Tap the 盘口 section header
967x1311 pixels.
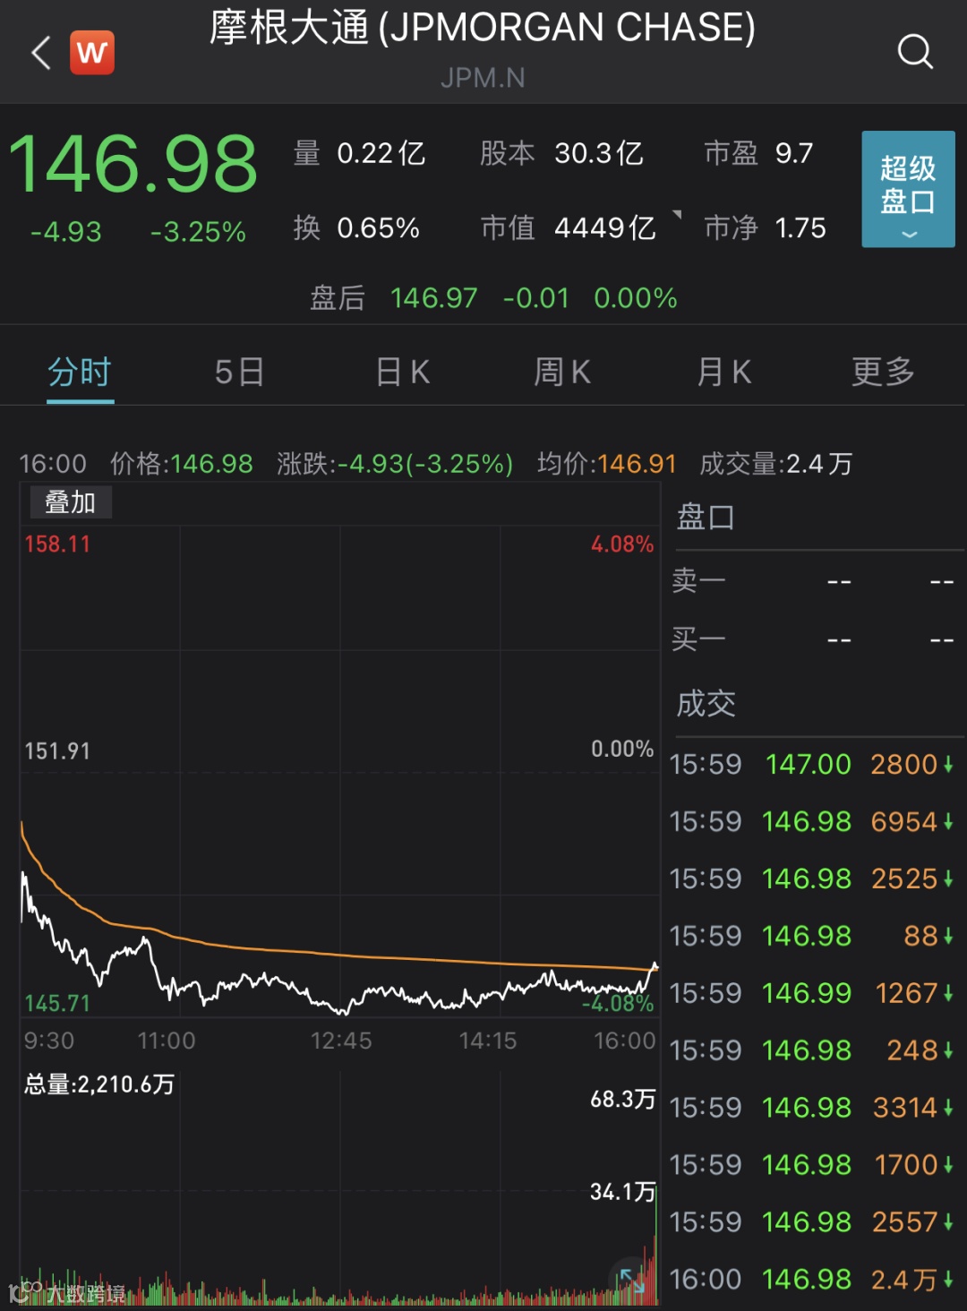pyautogui.click(x=706, y=518)
